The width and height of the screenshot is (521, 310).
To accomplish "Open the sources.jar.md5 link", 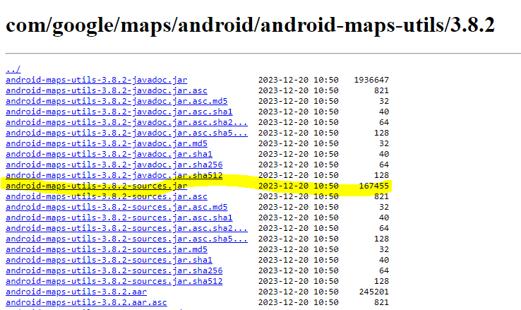I will [x=107, y=250].
